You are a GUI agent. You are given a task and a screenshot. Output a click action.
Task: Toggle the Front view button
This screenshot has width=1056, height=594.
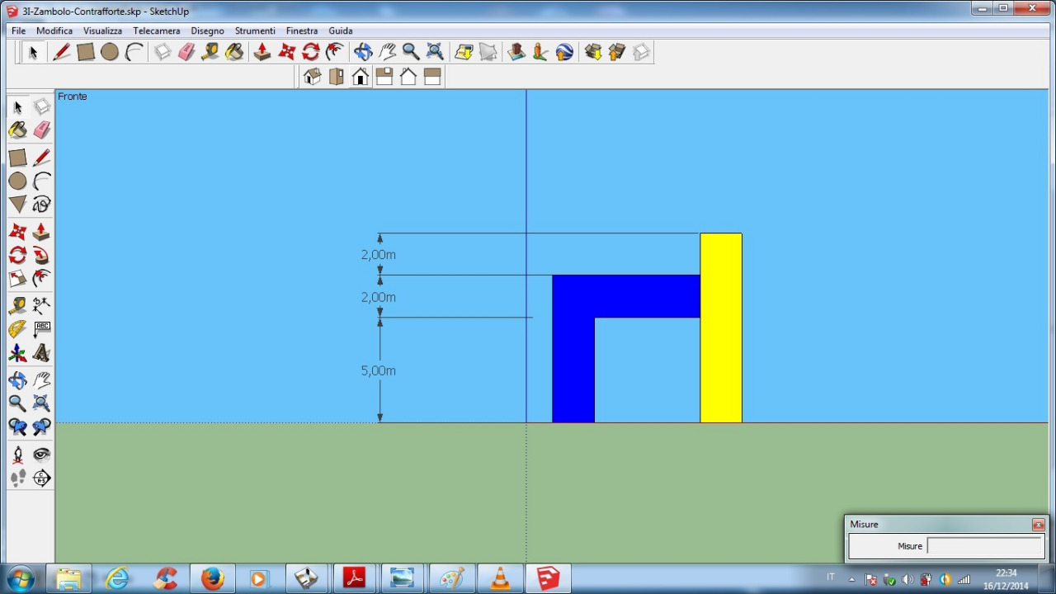tap(360, 77)
